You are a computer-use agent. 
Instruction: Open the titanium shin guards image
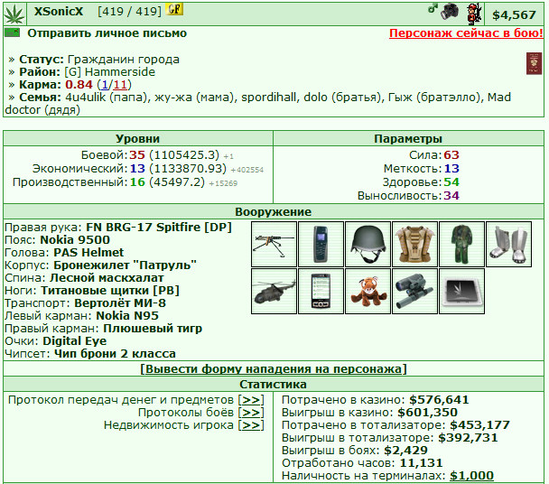[508, 244]
